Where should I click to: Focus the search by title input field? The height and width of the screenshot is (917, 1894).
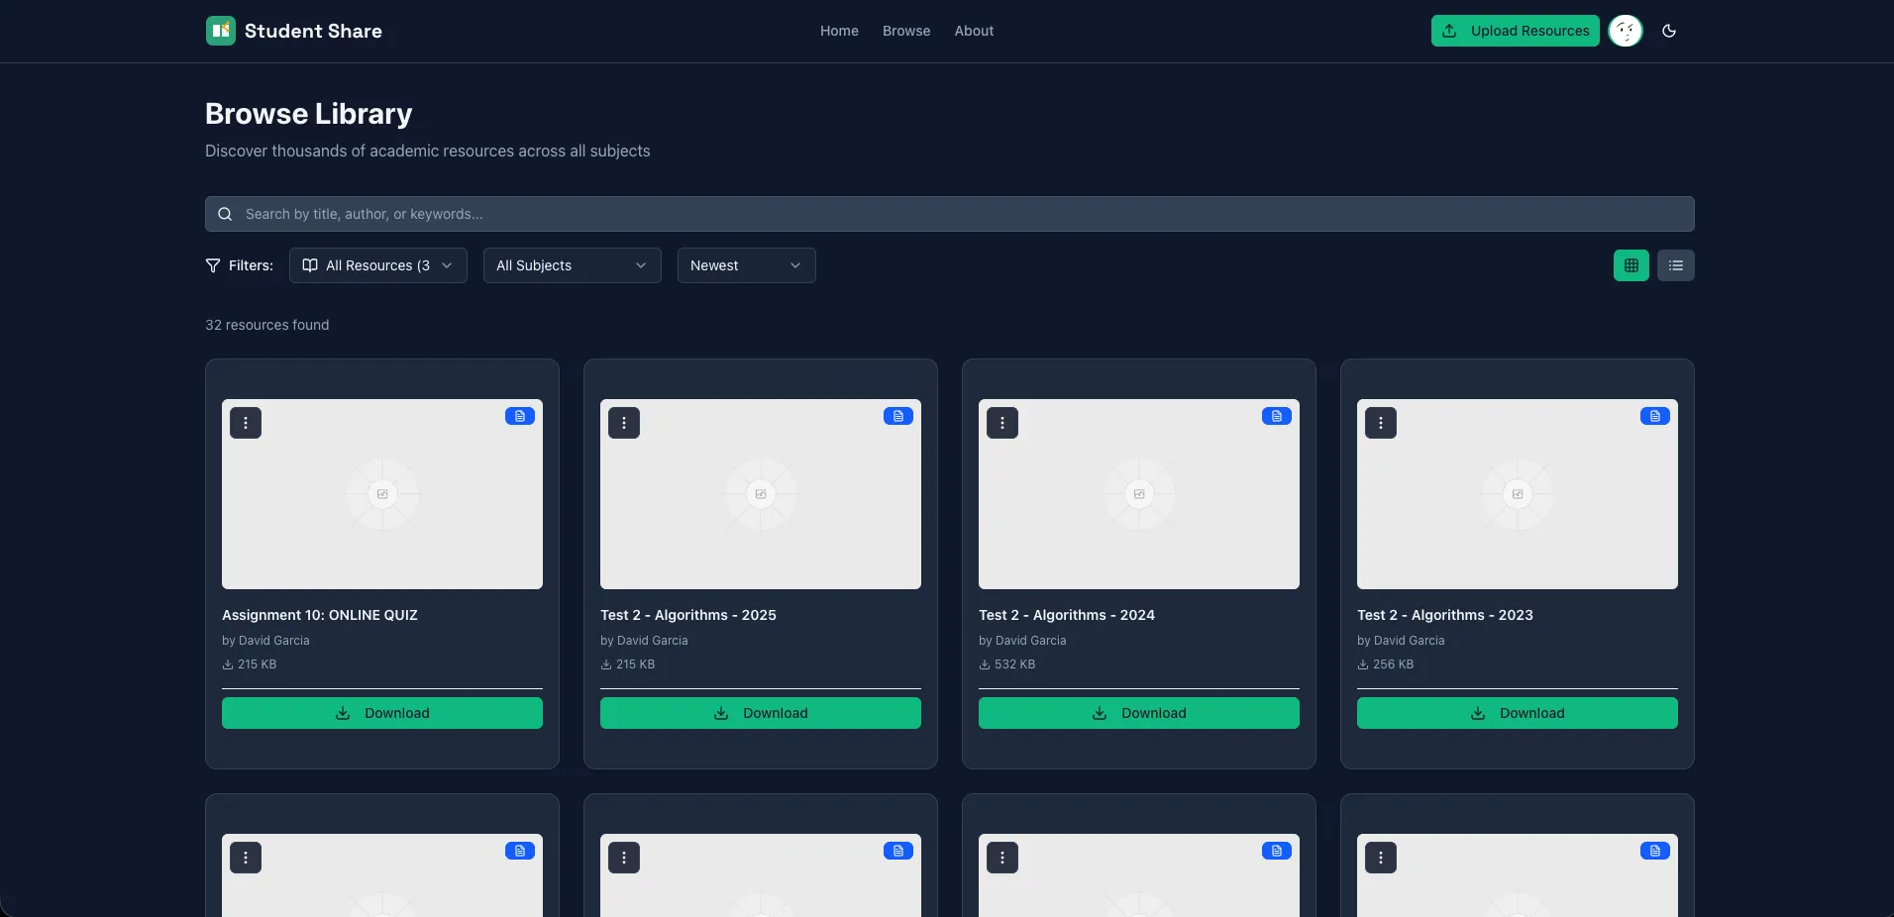[950, 214]
